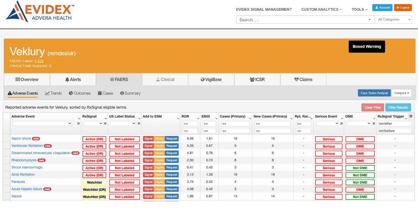Expand the Tools menu
The image size is (418, 218).
coord(359,9)
